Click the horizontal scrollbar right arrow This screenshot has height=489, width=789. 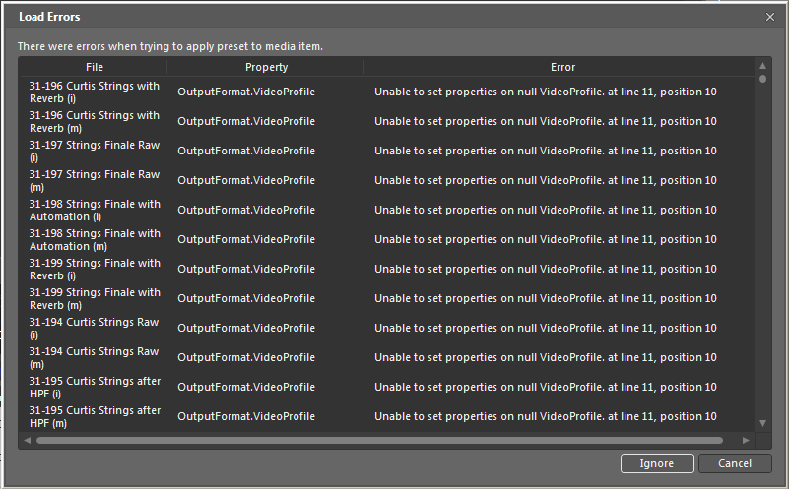(746, 440)
